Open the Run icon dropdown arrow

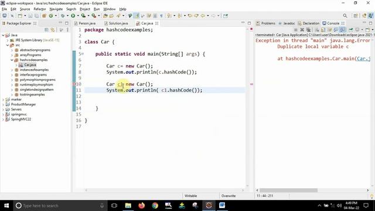click(x=77, y=16)
